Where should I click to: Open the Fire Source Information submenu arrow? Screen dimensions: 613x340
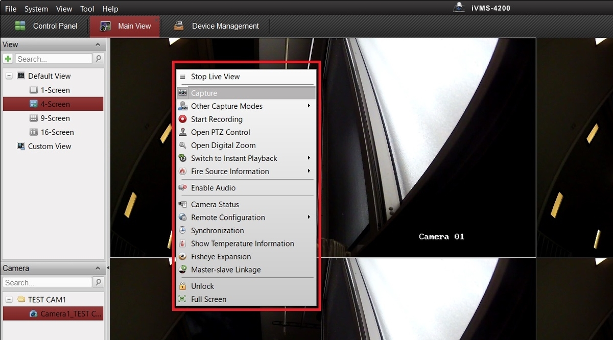pyautogui.click(x=309, y=171)
